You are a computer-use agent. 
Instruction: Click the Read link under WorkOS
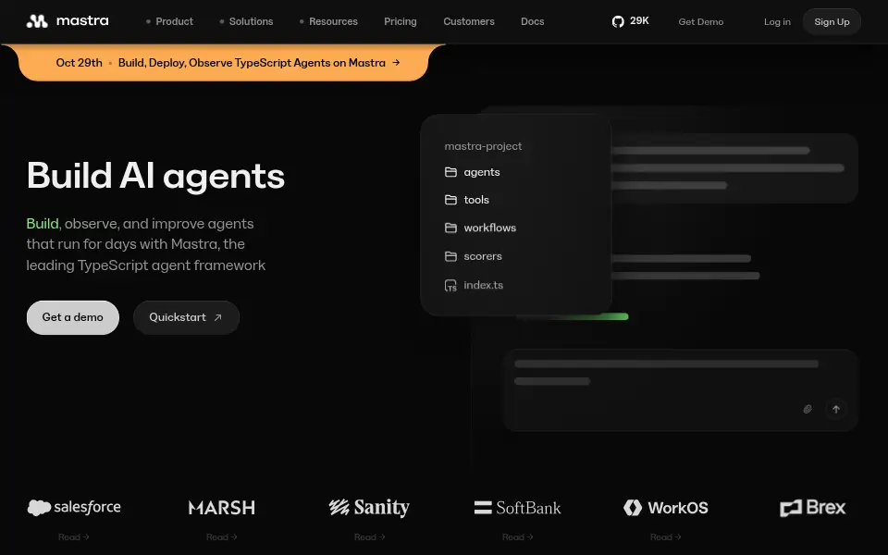tap(665, 536)
